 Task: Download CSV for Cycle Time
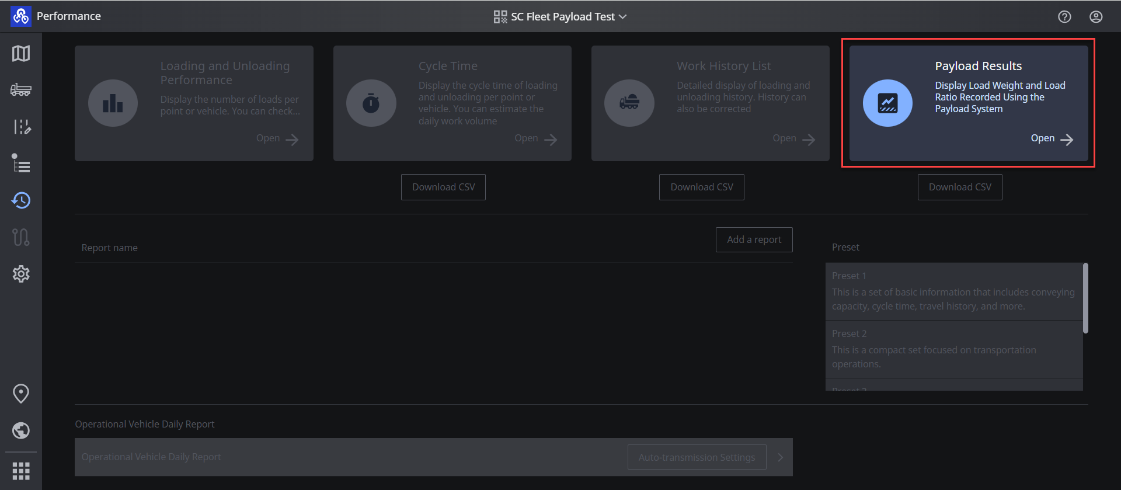[443, 187]
